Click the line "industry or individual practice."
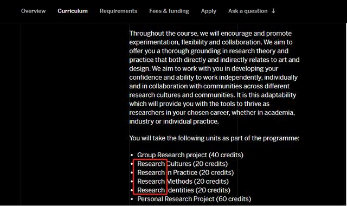Image resolution: width=347 pixels, height=206 pixels. click(174, 121)
